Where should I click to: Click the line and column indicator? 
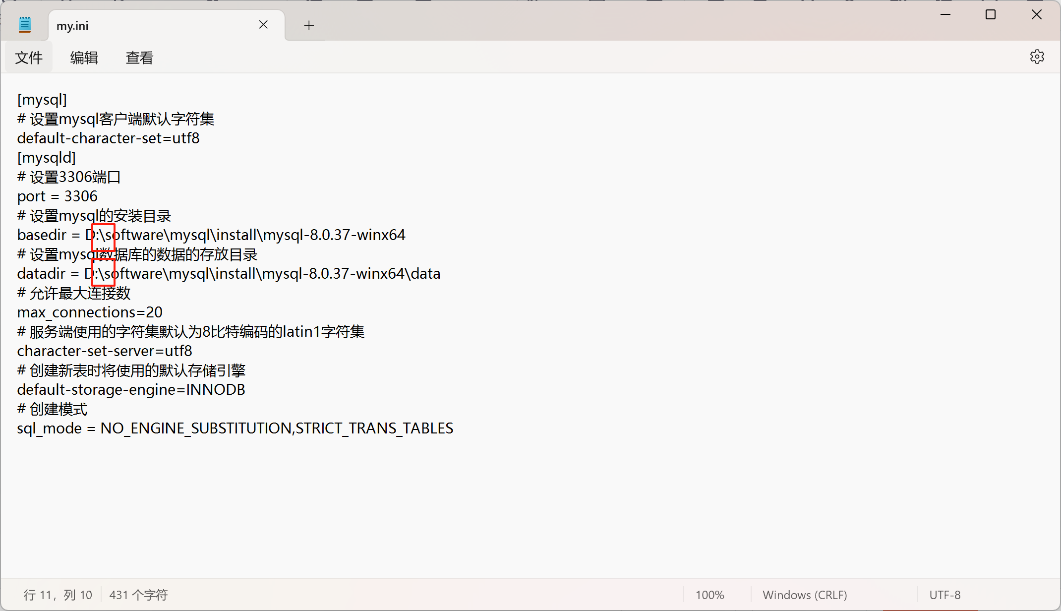(58, 595)
